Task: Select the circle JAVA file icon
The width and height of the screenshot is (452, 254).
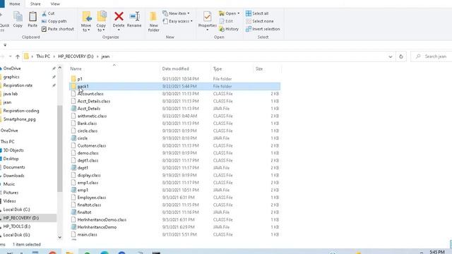Action: (73, 138)
